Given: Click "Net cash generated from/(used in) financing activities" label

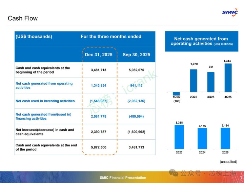Looking at the screenshot, I should (43, 116).
